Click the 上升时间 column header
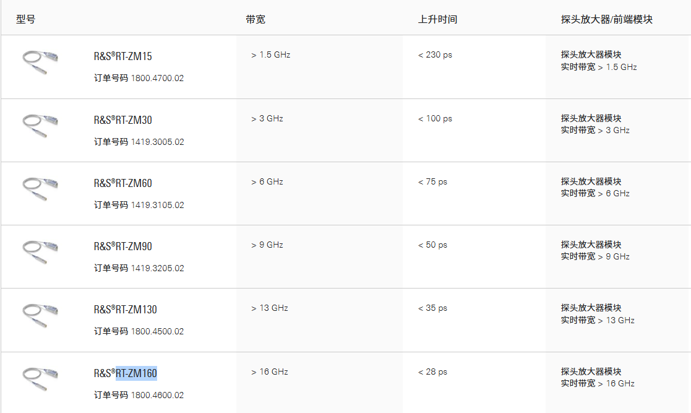The height and width of the screenshot is (413, 691). tap(437, 19)
